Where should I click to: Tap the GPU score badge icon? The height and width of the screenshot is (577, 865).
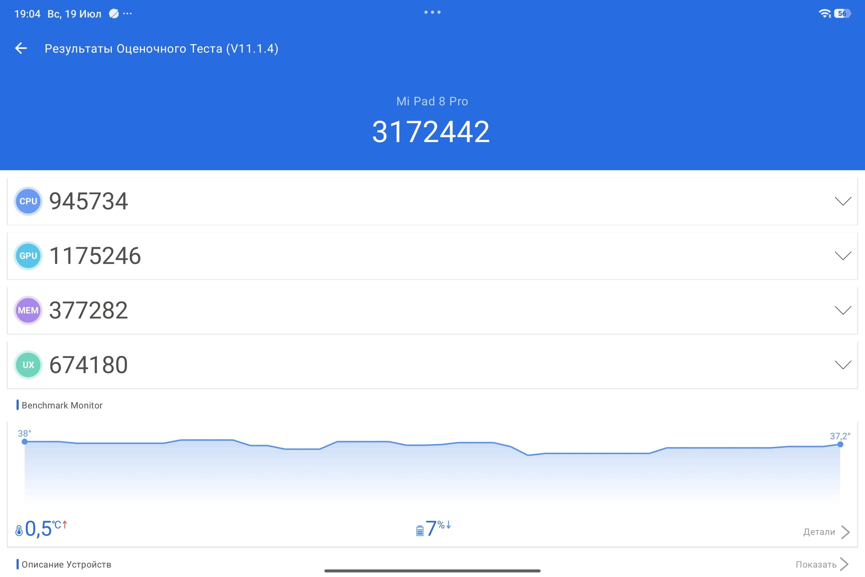[x=28, y=256]
